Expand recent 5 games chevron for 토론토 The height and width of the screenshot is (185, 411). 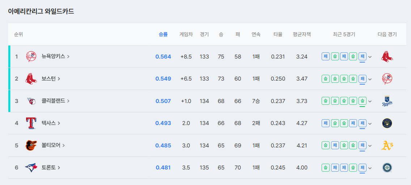pyautogui.click(x=370, y=168)
